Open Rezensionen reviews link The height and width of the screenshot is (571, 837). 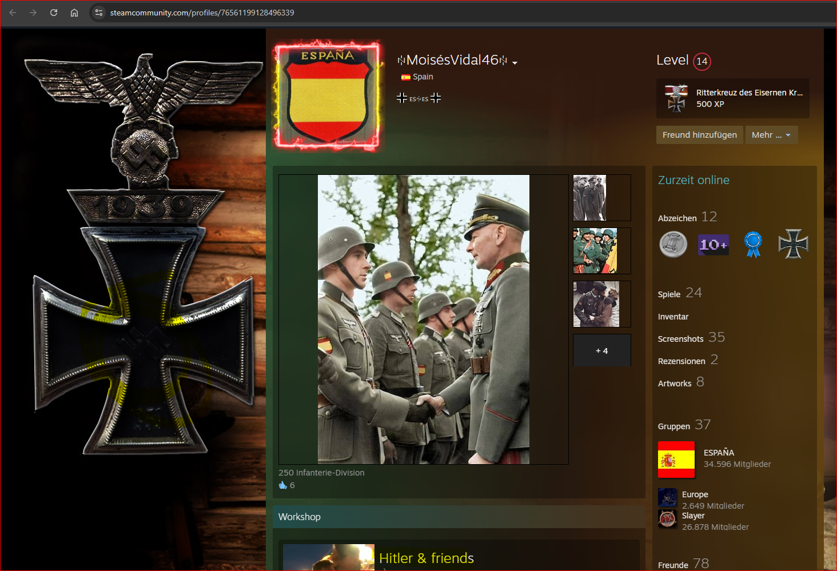pos(681,361)
